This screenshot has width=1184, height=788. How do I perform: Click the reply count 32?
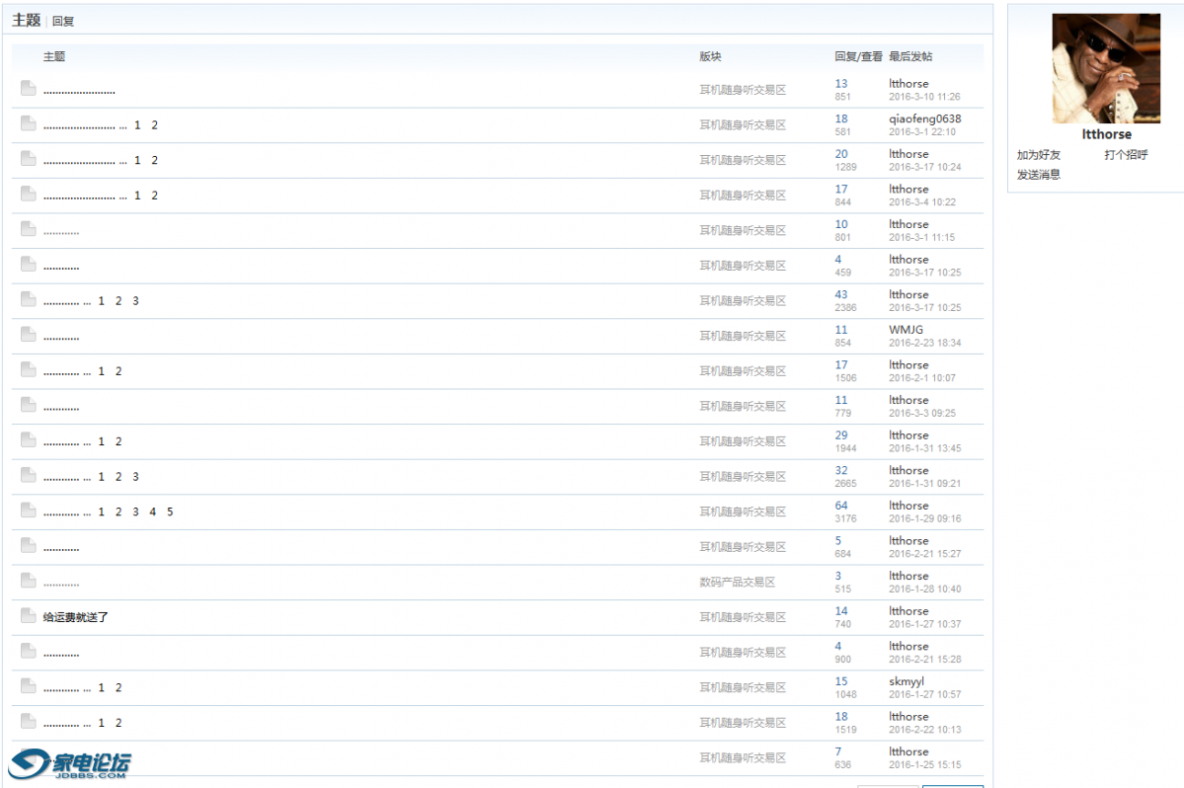841,470
